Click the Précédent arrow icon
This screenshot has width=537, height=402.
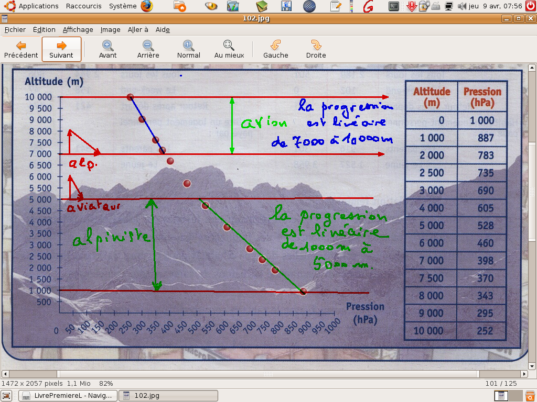coord(21,46)
